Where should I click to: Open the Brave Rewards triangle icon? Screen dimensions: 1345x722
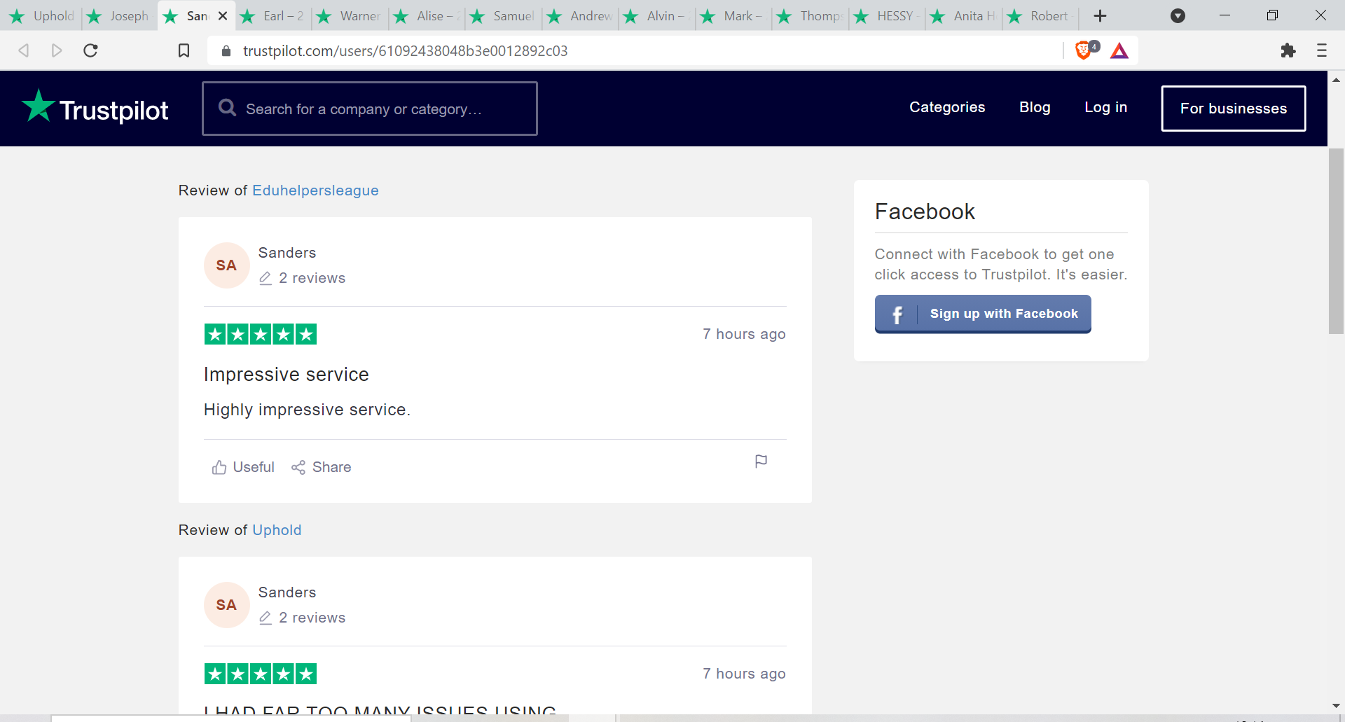(x=1119, y=50)
